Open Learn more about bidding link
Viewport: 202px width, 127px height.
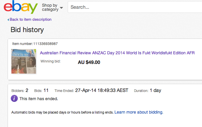pyautogui.click(x=138, y=112)
